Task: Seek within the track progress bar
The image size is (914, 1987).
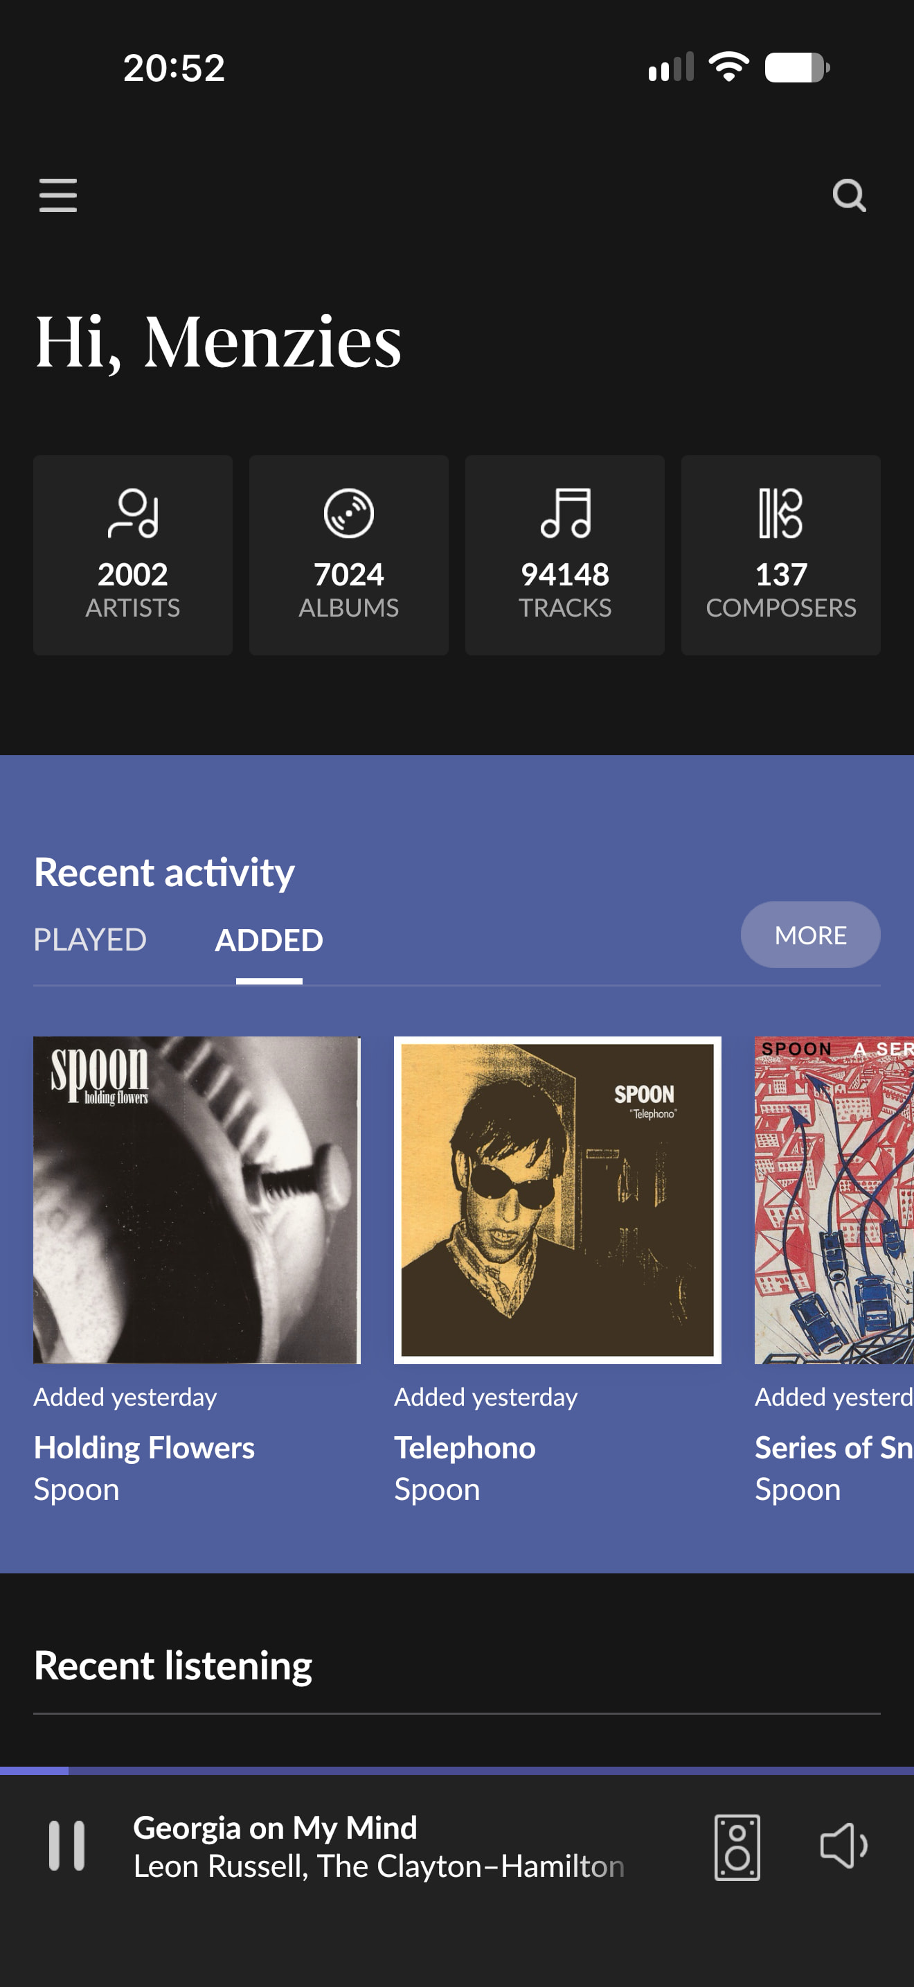Action: click(457, 1770)
